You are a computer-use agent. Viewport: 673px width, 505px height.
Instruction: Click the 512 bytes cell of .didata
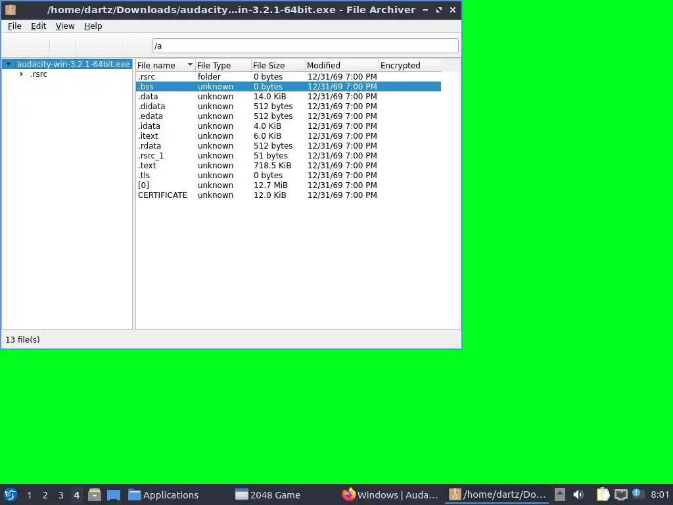point(273,106)
